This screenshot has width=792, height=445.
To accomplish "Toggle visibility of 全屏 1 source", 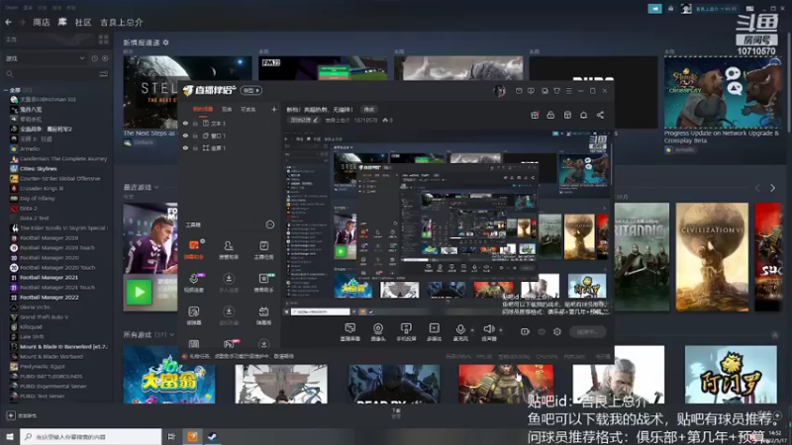I will click(185, 148).
